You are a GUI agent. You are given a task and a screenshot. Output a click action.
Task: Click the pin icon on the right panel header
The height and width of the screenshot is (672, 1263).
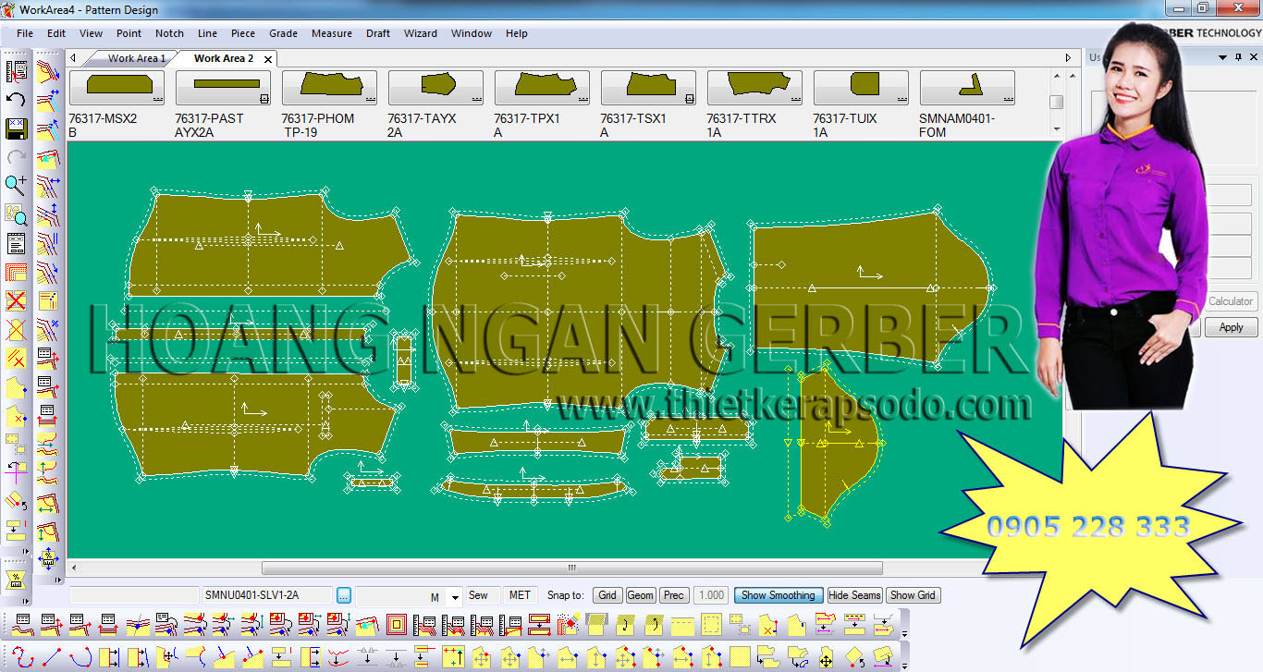1239,57
